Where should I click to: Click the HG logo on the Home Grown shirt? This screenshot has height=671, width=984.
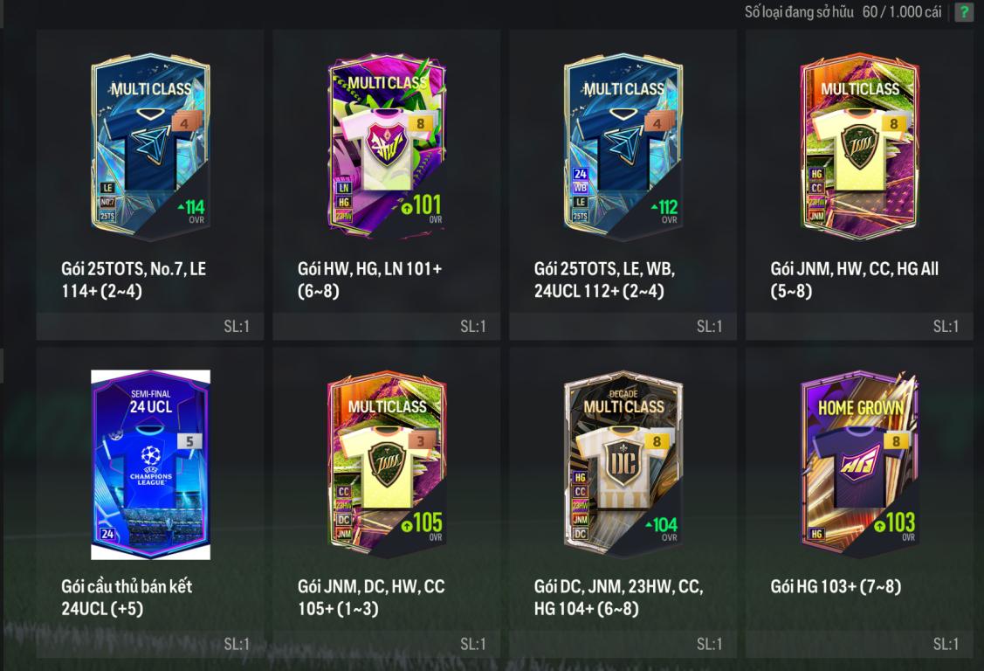click(859, 465)
